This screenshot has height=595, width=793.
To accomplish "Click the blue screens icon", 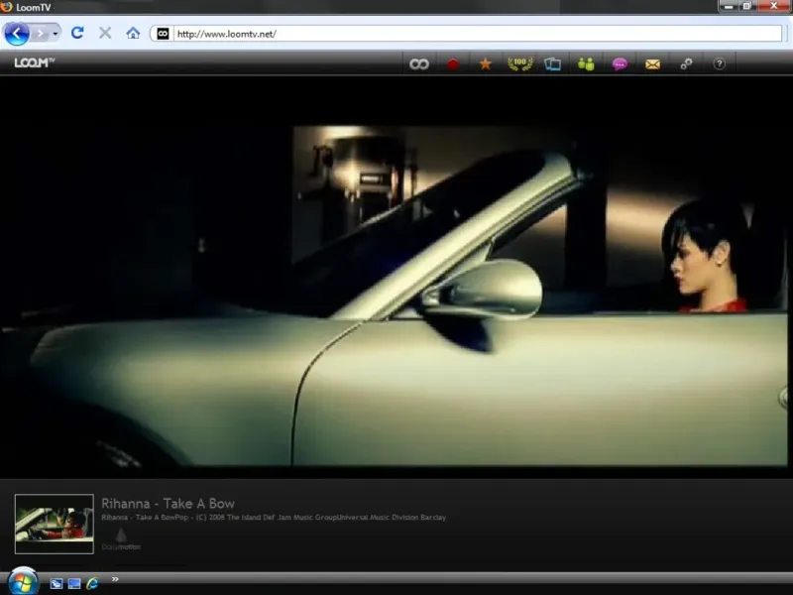I will (x=552, y=63).
